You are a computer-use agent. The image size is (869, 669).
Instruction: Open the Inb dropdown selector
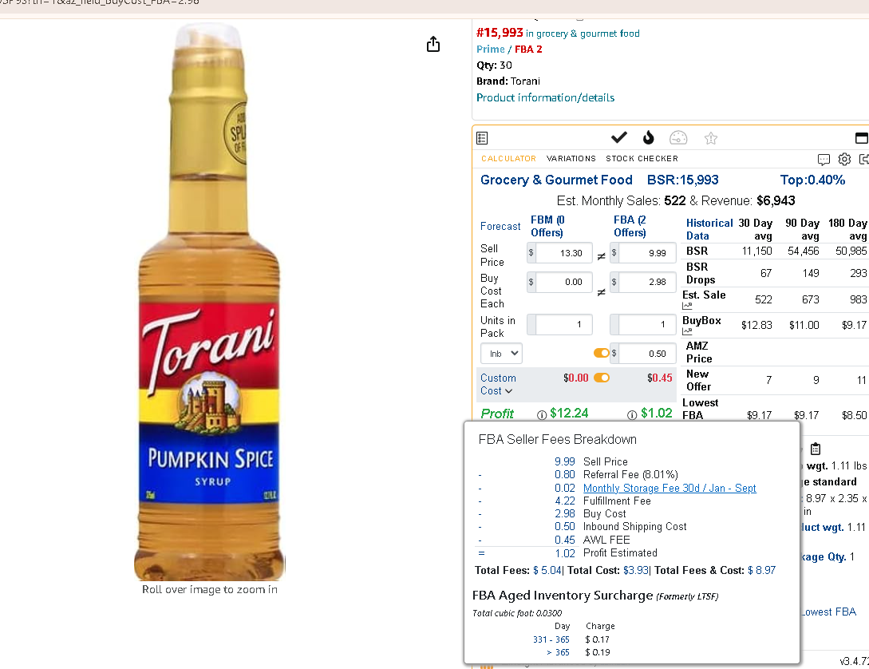[501, 354]
